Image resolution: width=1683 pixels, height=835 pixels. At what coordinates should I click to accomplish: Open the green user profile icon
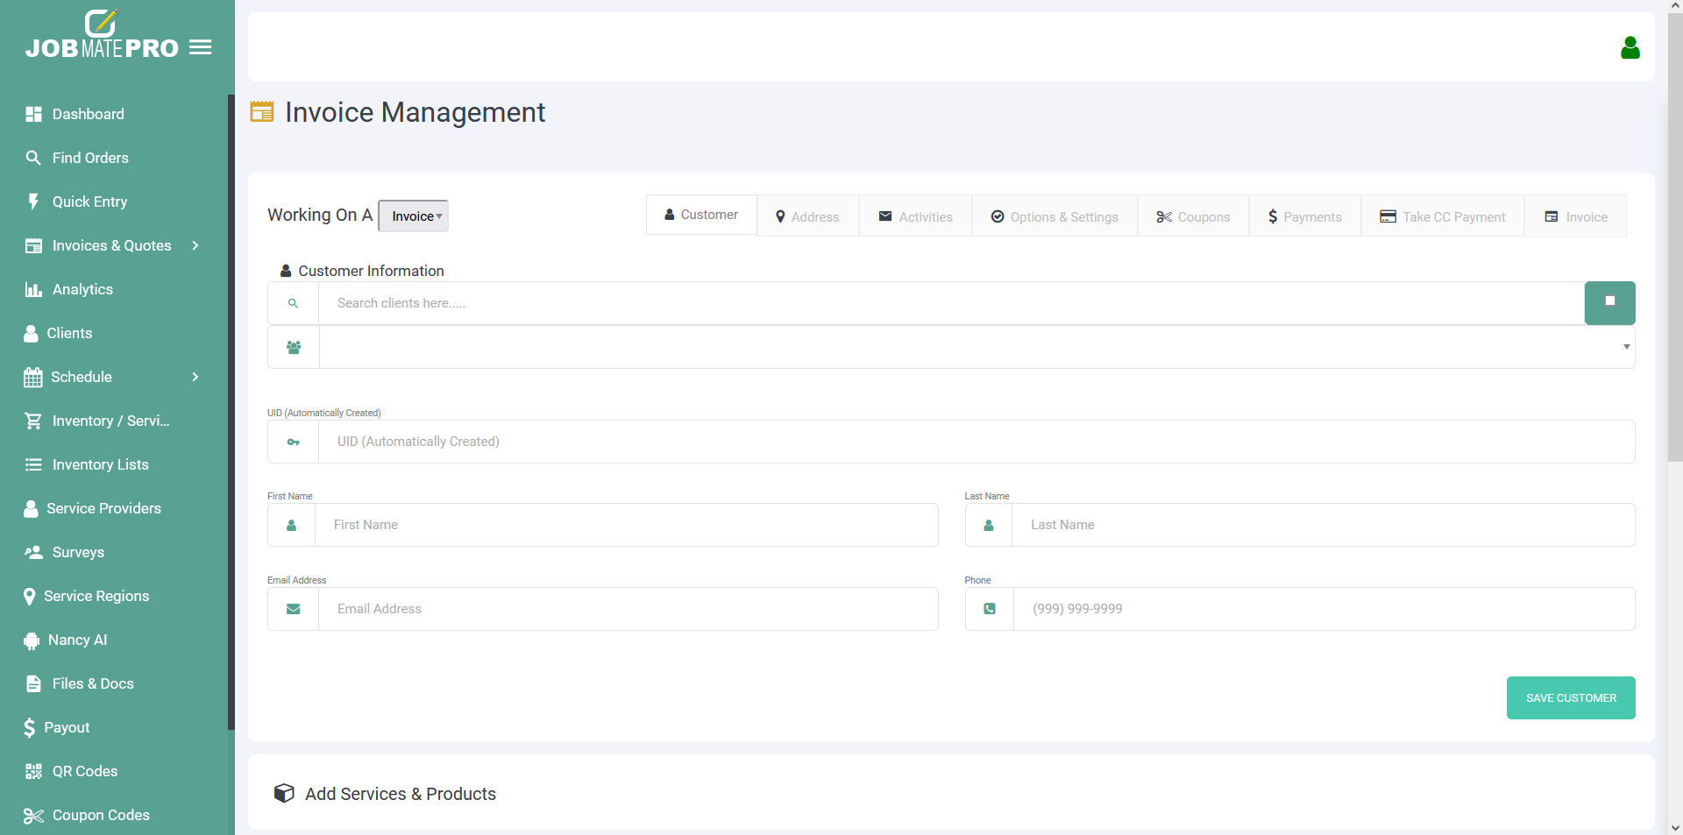[x=1630, y=47]
